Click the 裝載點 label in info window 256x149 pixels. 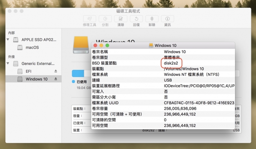pyautogui.click(x=98, y=69)
